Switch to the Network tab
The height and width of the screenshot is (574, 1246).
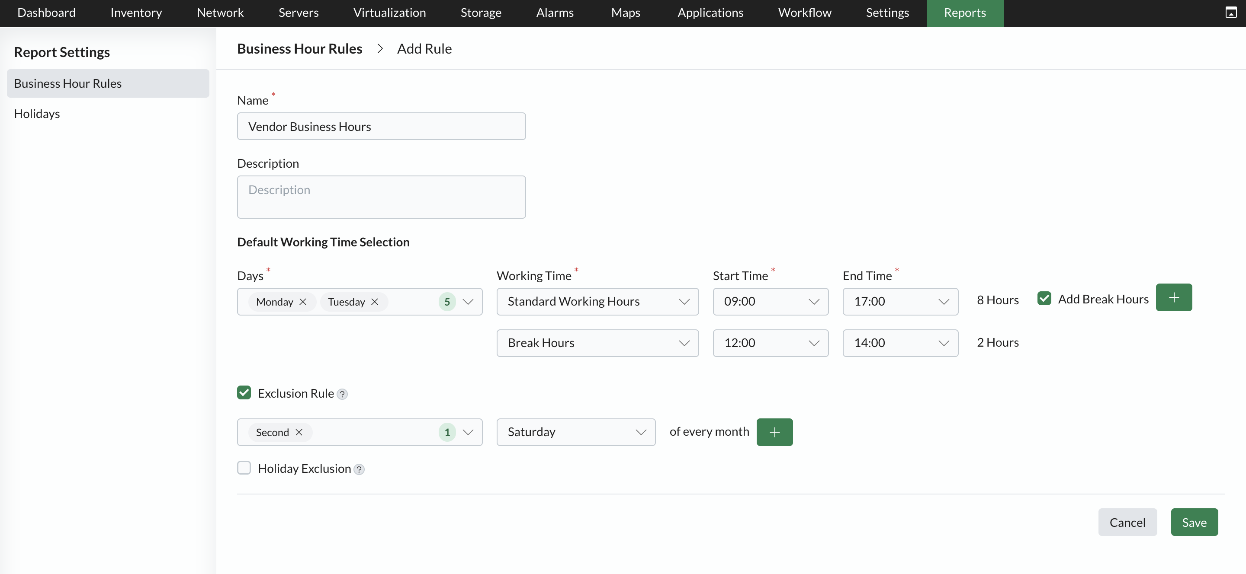(220, 13)
